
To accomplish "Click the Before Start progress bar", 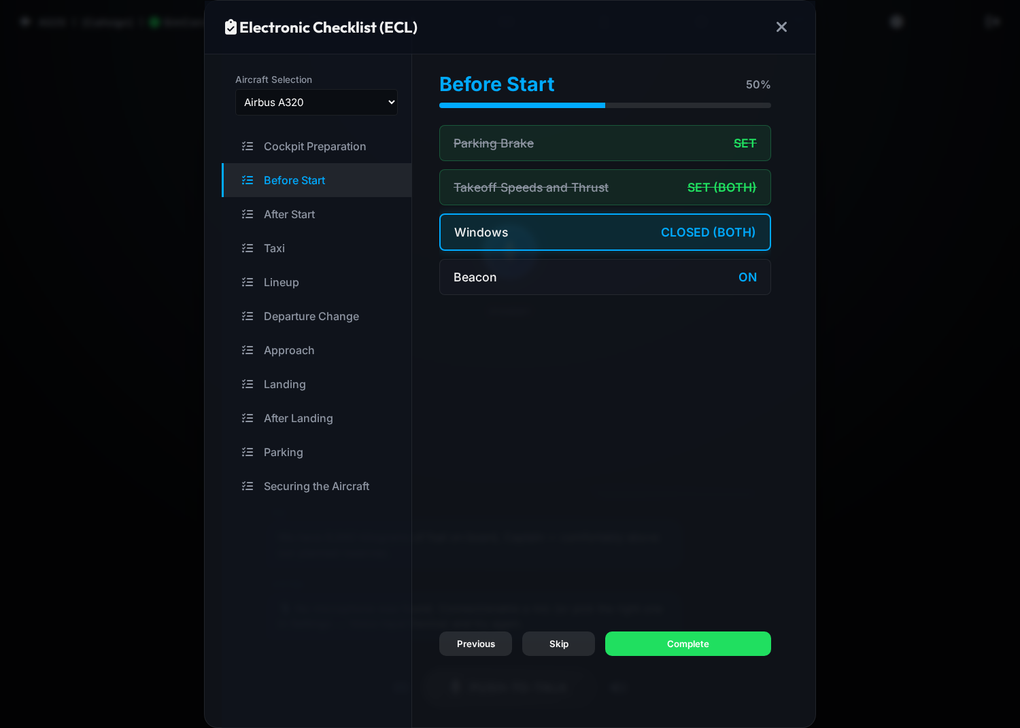I will tap(605, 105).
